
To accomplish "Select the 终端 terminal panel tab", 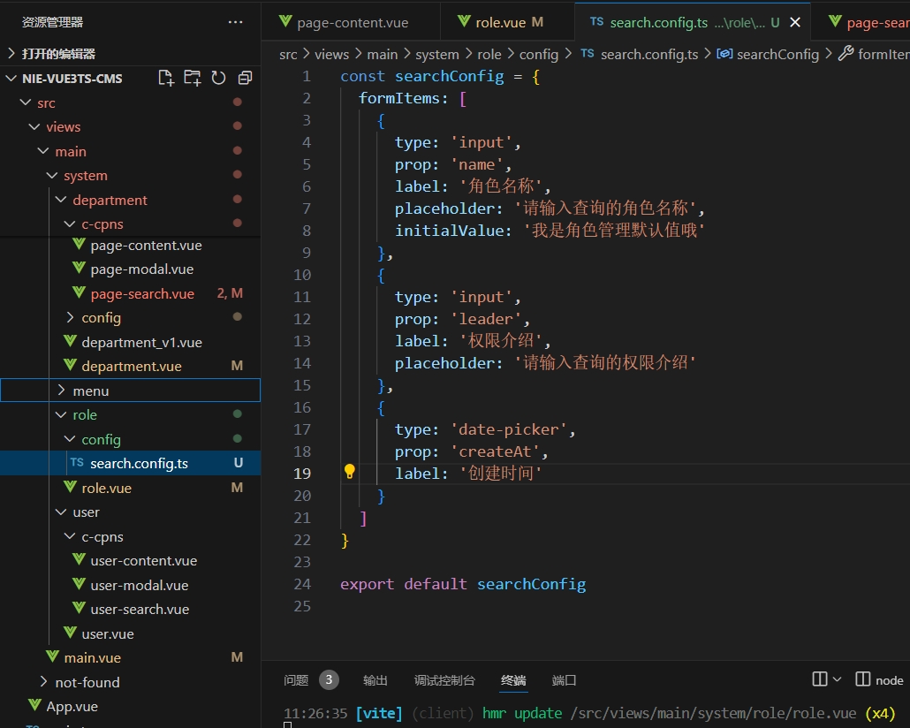I will (x=513, y=679).
